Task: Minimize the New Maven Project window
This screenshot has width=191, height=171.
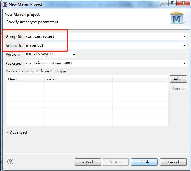Action: [x=164, y=3]
